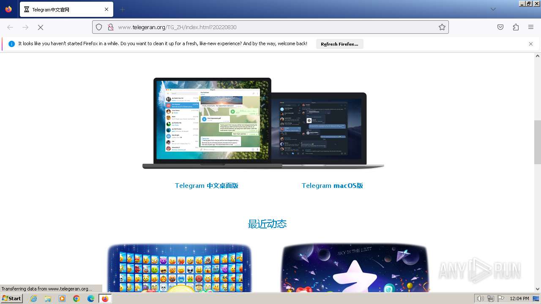Show desktop button at taskbar end
This screenshot has width=541, height=304.
(x=536, y=299)
